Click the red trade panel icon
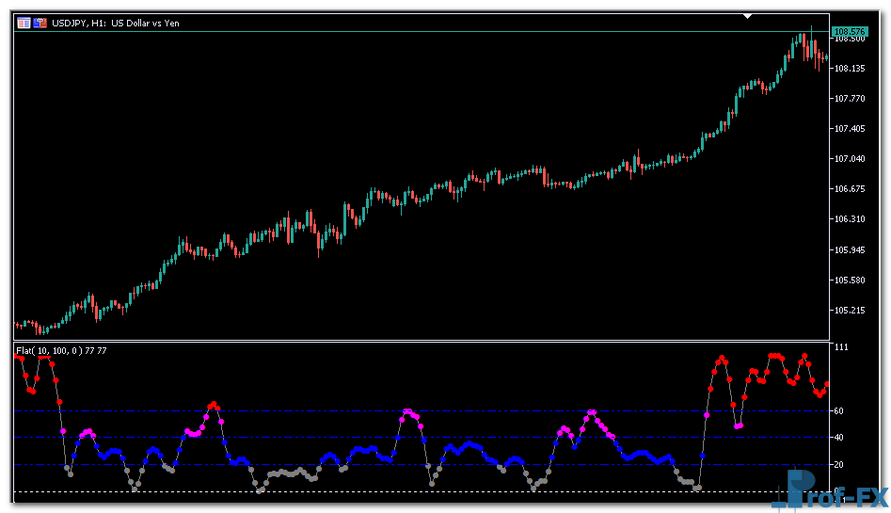Viewport: 891px width, 513px height. click(x=40, y=23)
